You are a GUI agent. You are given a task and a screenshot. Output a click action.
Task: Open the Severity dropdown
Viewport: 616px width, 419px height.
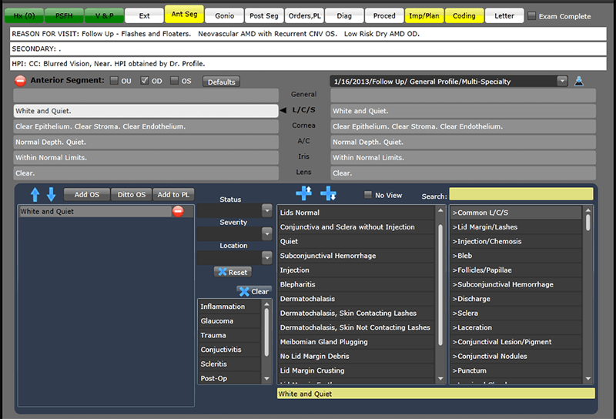(x=267, y=233)
